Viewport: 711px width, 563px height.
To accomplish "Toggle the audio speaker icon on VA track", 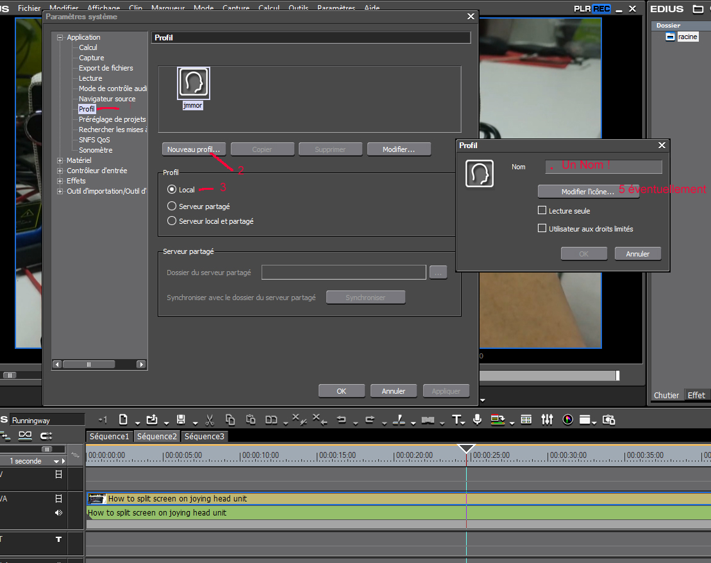I will click(x=58, y=512).
